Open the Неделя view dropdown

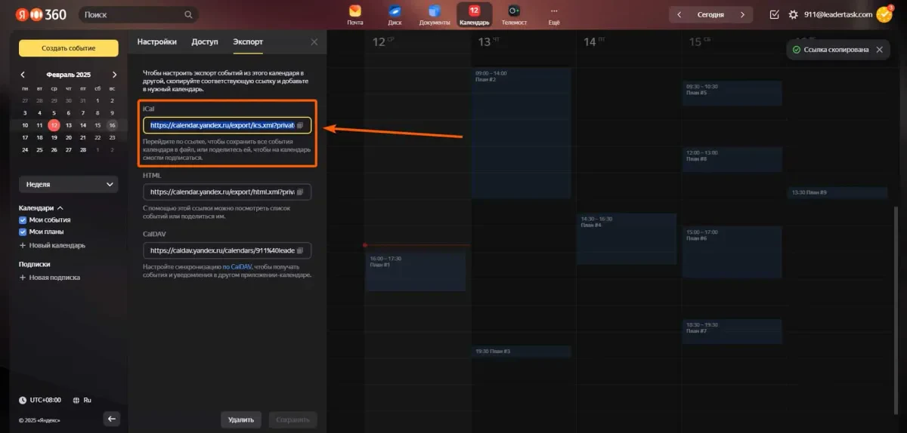tap(68, 184)
